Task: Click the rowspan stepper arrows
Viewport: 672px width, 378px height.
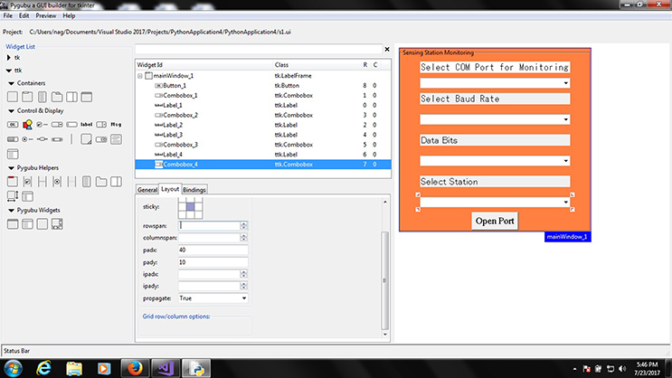Action: [x=243, y=225]
